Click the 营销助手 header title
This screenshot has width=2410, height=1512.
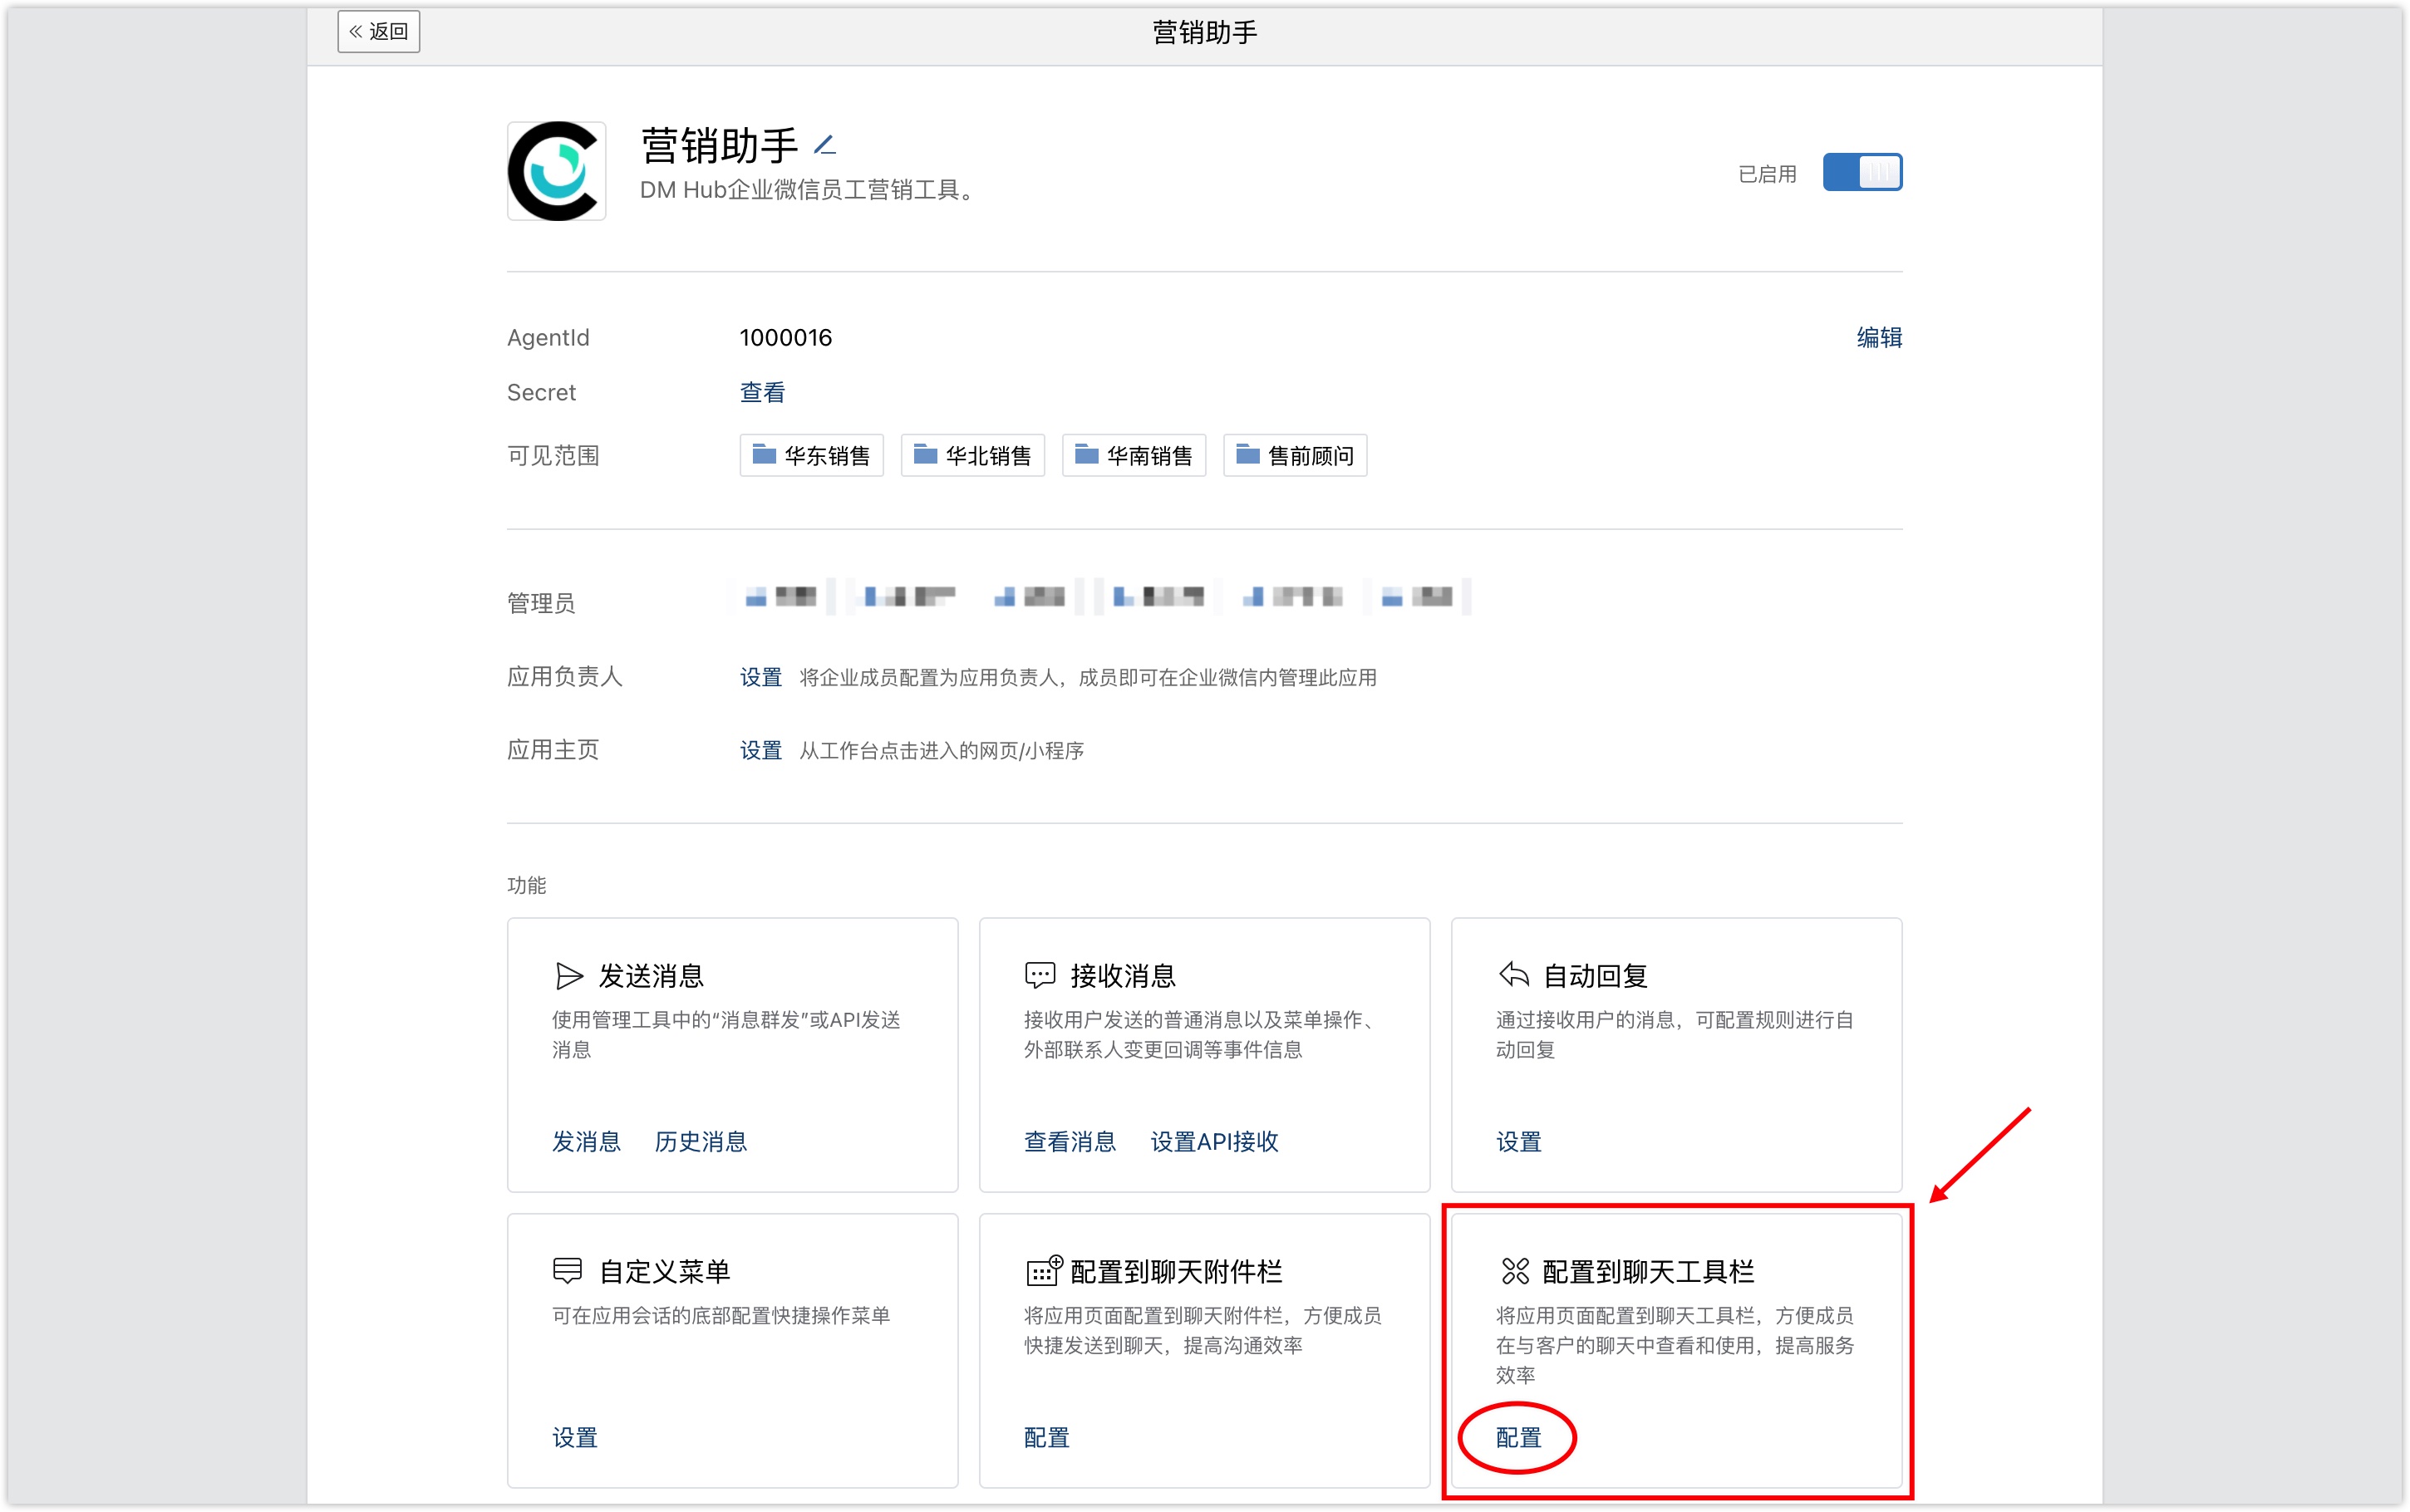(1204, 33)
